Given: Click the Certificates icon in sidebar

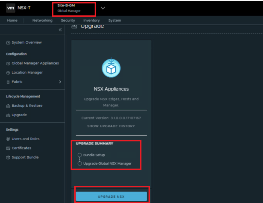Looking at the screenshot, I should (8, 148).
